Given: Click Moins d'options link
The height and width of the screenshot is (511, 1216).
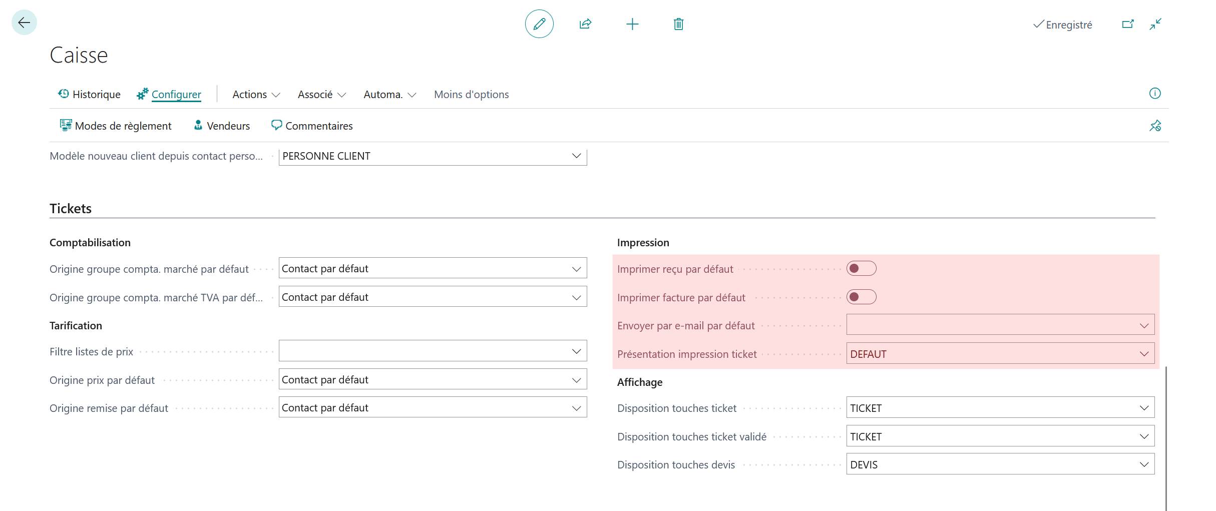Looking at the screenshot, I should click(x=471, y=95).
